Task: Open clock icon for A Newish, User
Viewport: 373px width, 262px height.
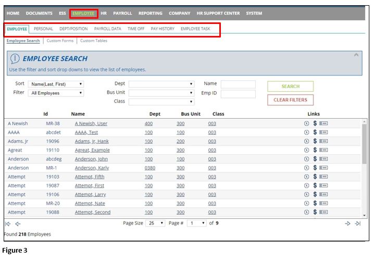Action: click(x=306, y=123)
